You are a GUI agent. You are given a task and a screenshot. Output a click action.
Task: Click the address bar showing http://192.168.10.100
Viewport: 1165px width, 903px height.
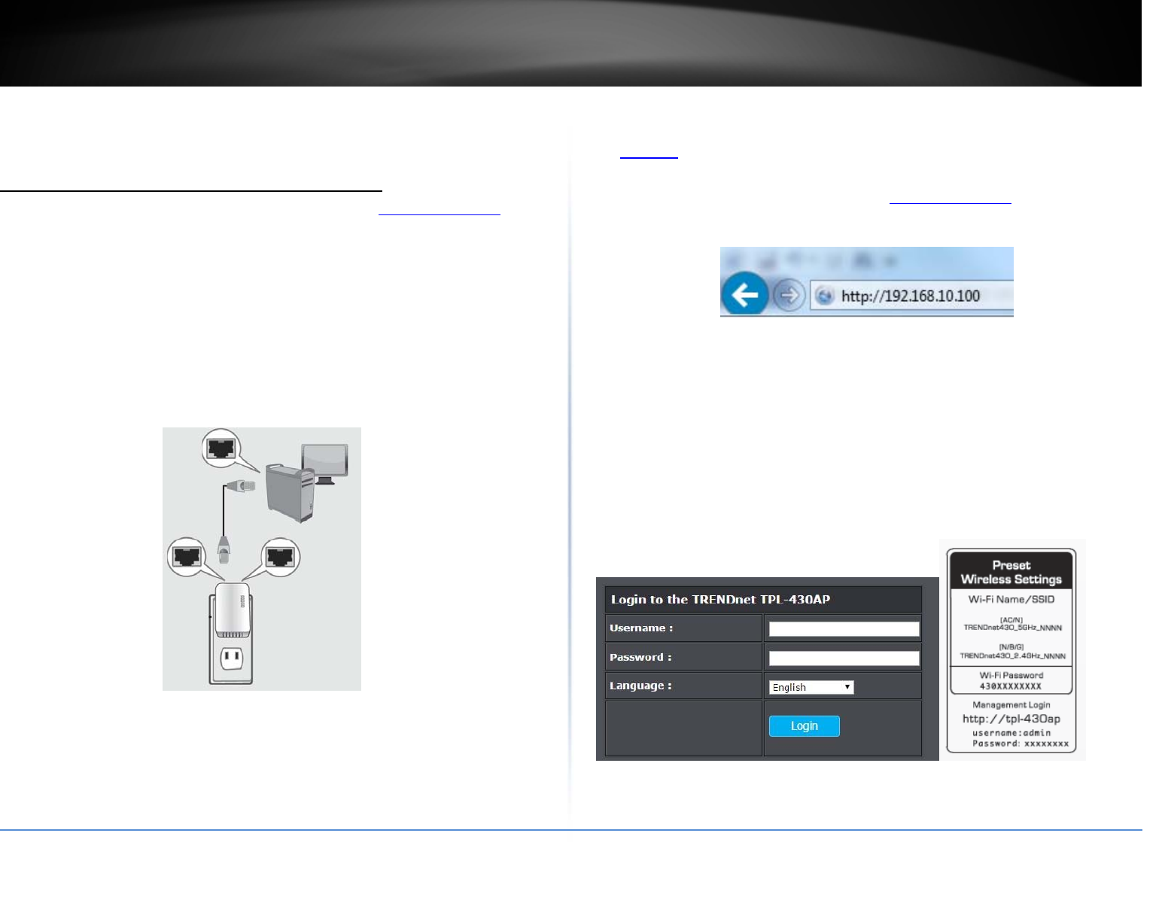(x=912, y=296)
